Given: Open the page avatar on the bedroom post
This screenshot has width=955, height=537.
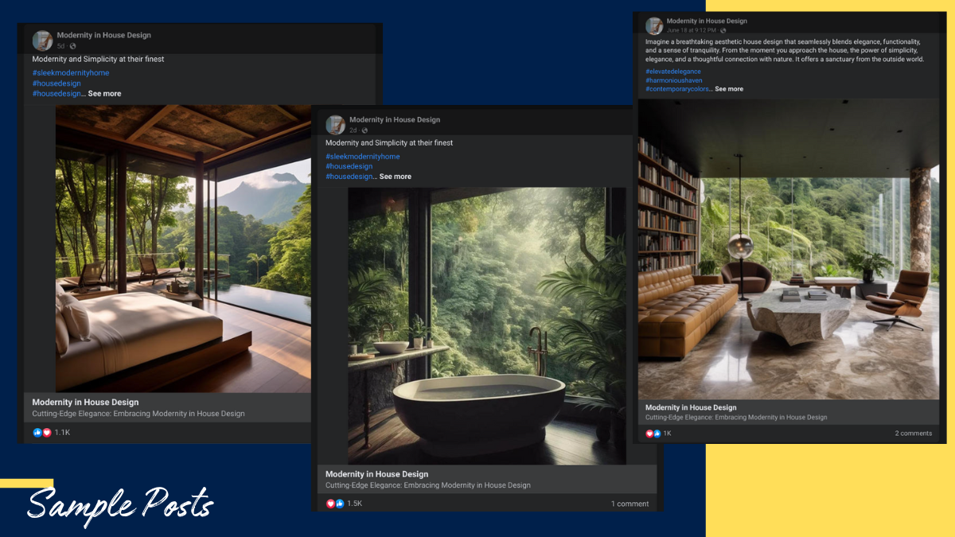Looking at the screenshot, I should 43,41.
